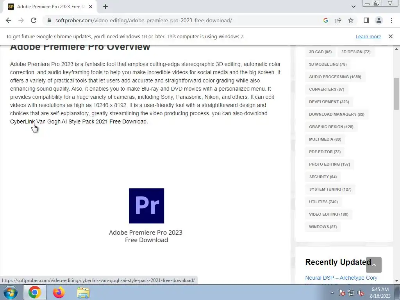The image size is (400, 300).
Task: Expand the tab search dropdown arrow
Action: coord(353,7)
